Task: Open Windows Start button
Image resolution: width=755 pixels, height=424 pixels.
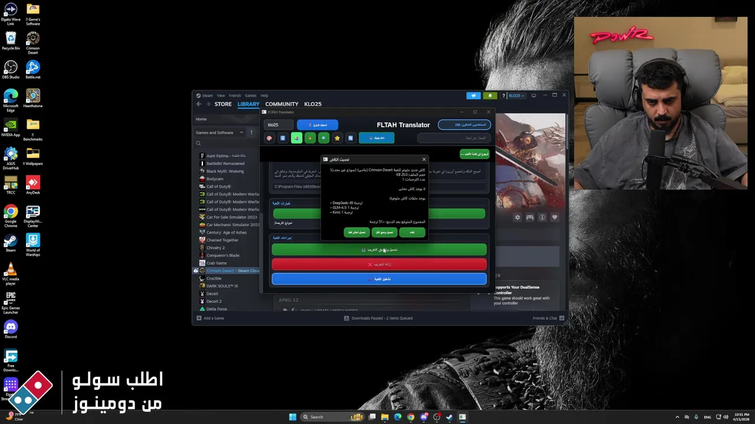Action: click(293, 417)
